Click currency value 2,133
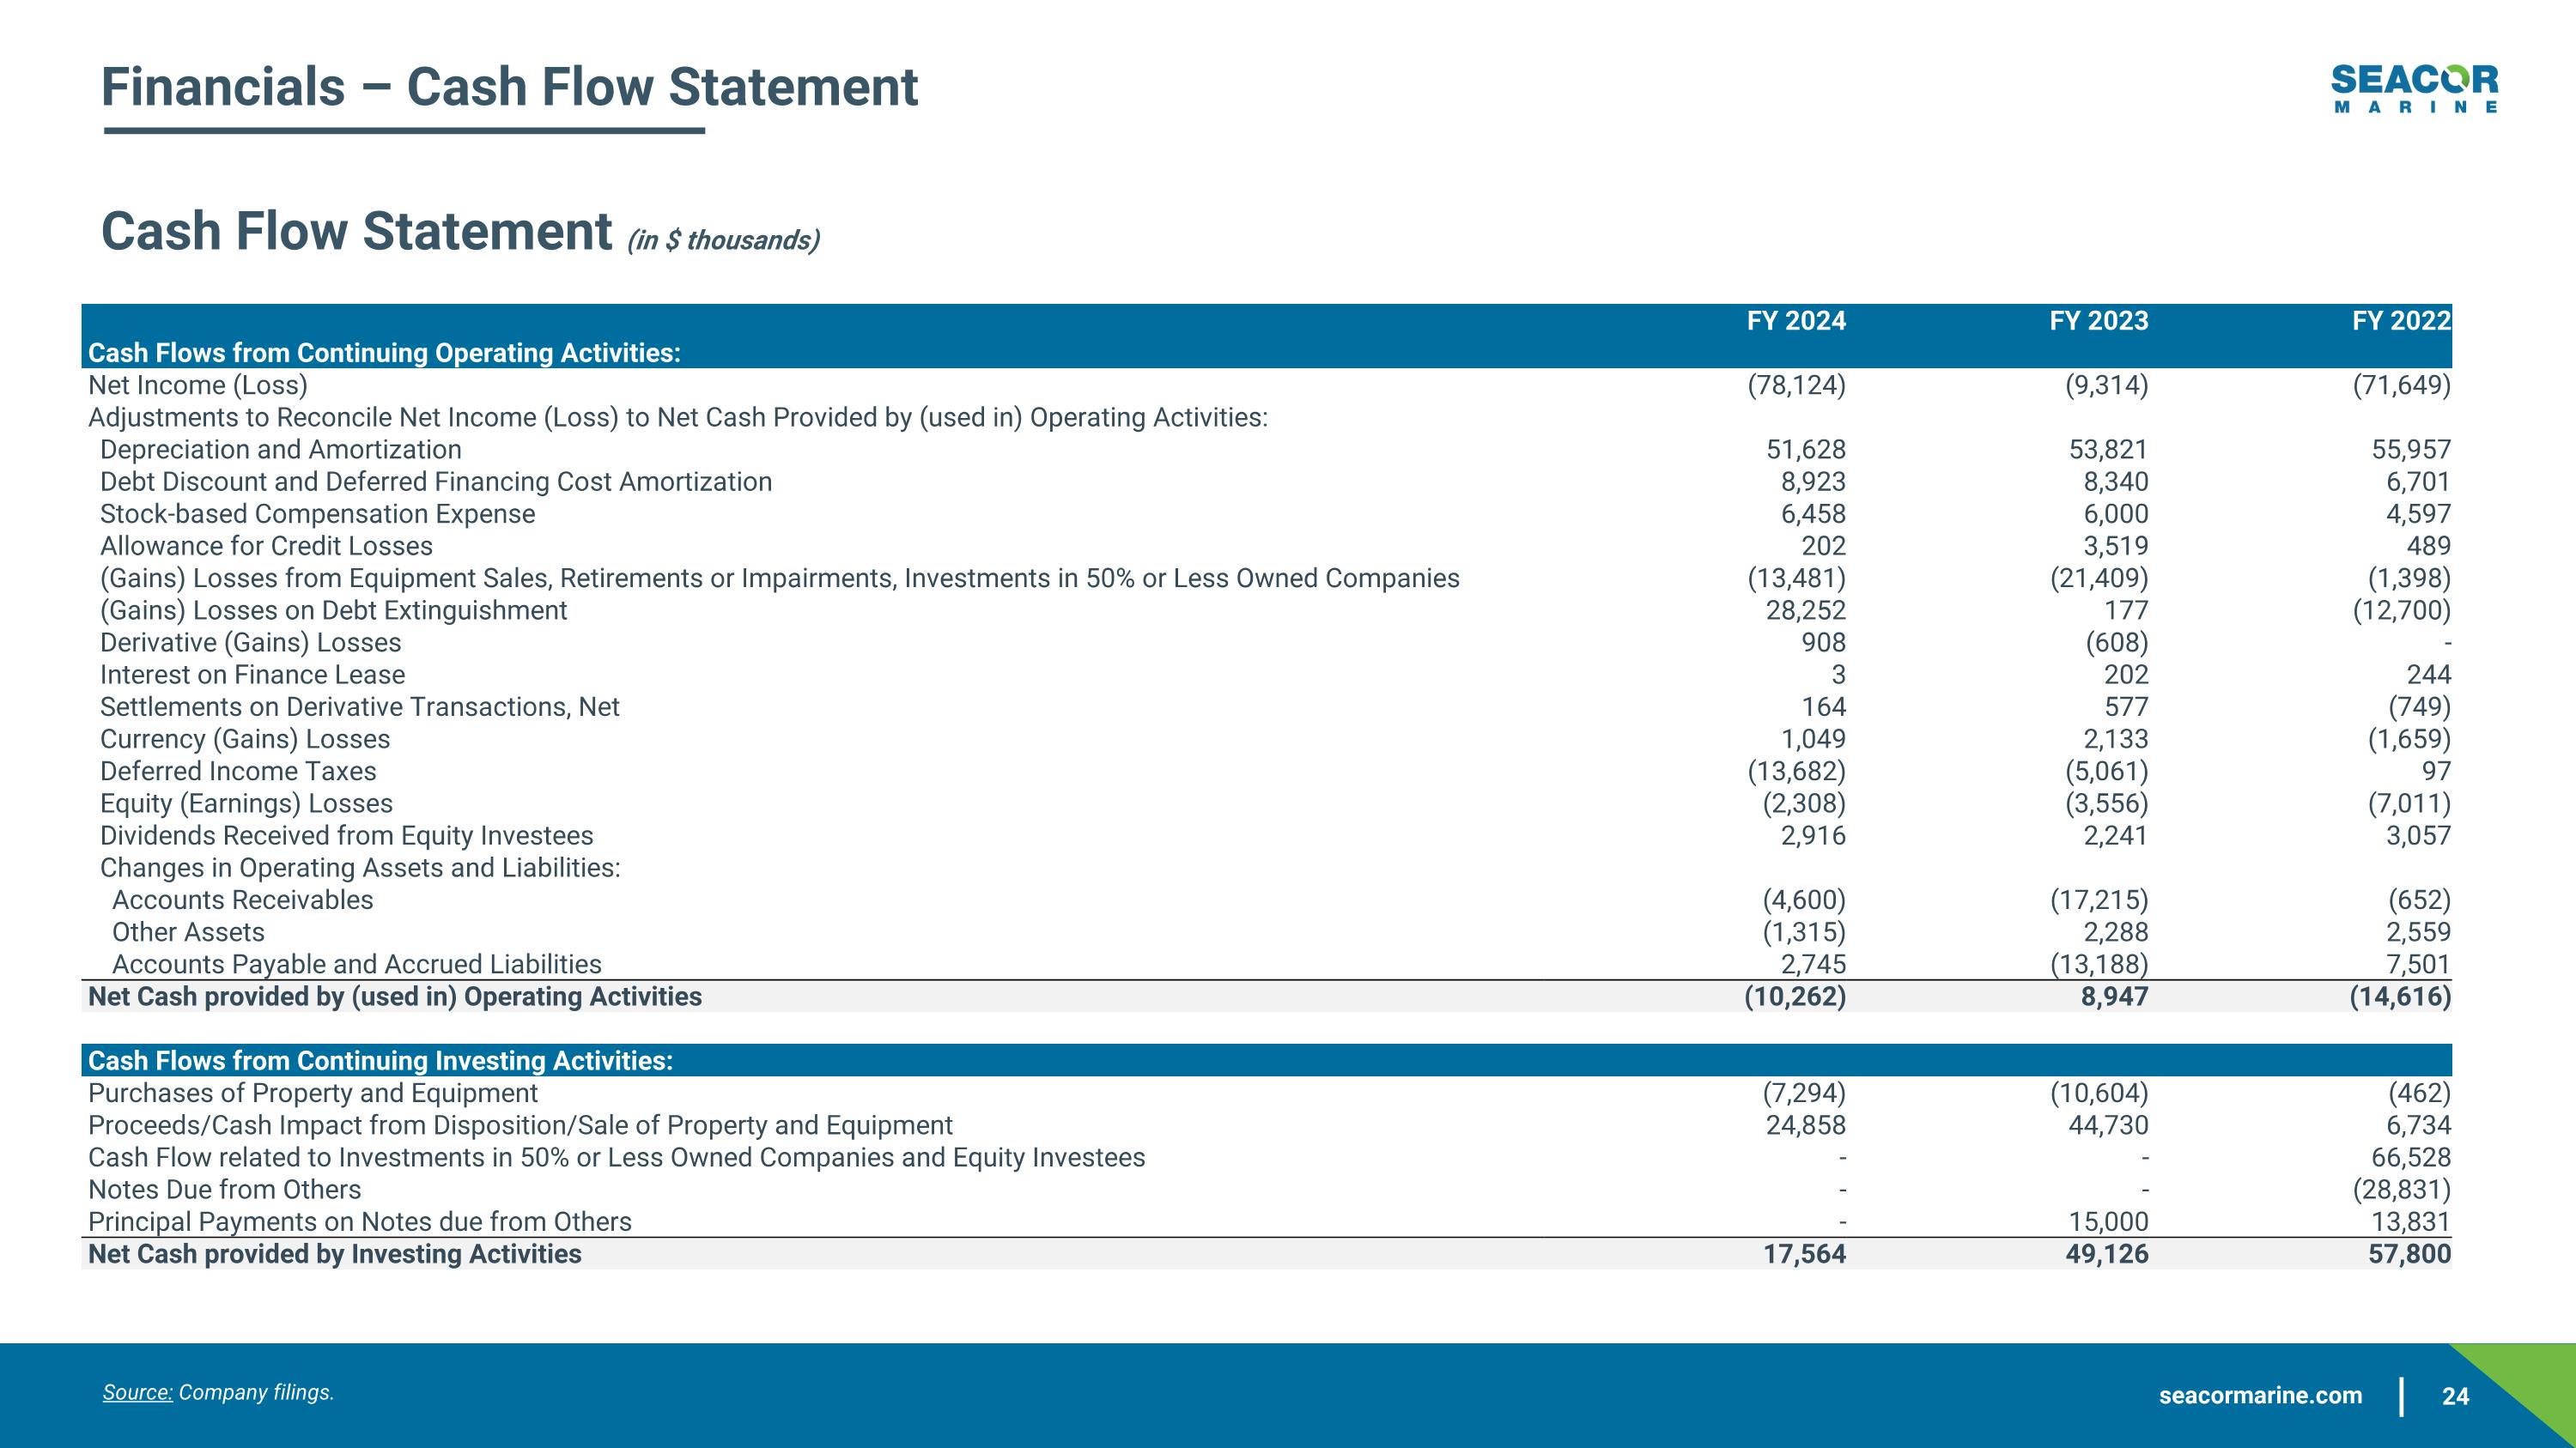The image size is (2576, 1448). (x=2116, y=738)
